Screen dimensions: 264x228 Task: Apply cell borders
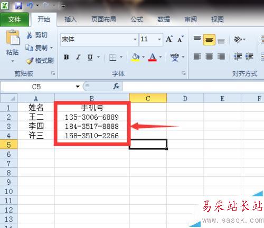click(x=112, y=57)
